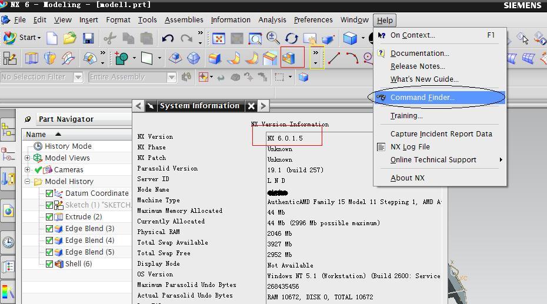Uncheck the Extrude (2) checkbox

pos(49,217)
